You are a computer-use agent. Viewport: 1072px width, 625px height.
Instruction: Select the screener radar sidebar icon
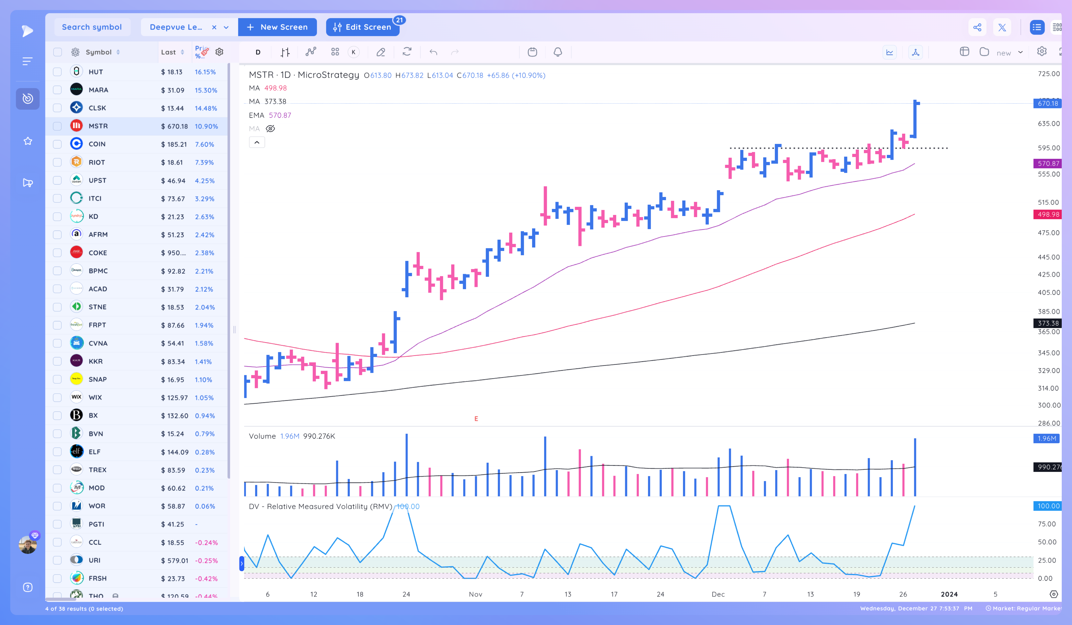(x=28, y=99)
